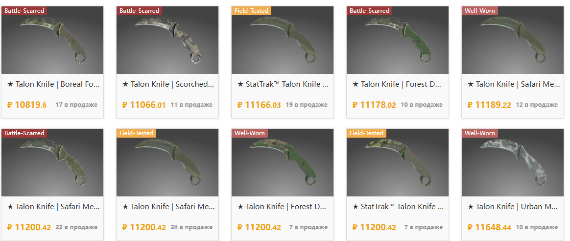Click the "19 в продаже" listing count
Viewport: 570px width, 241px height.
click(x=307, y=105)
